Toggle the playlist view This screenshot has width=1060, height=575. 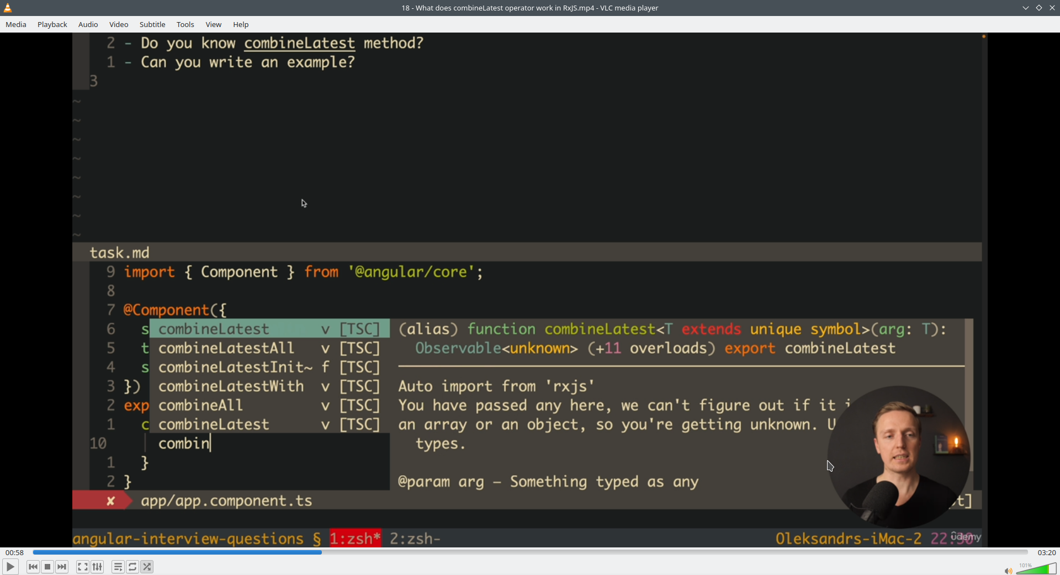[118, 567]
